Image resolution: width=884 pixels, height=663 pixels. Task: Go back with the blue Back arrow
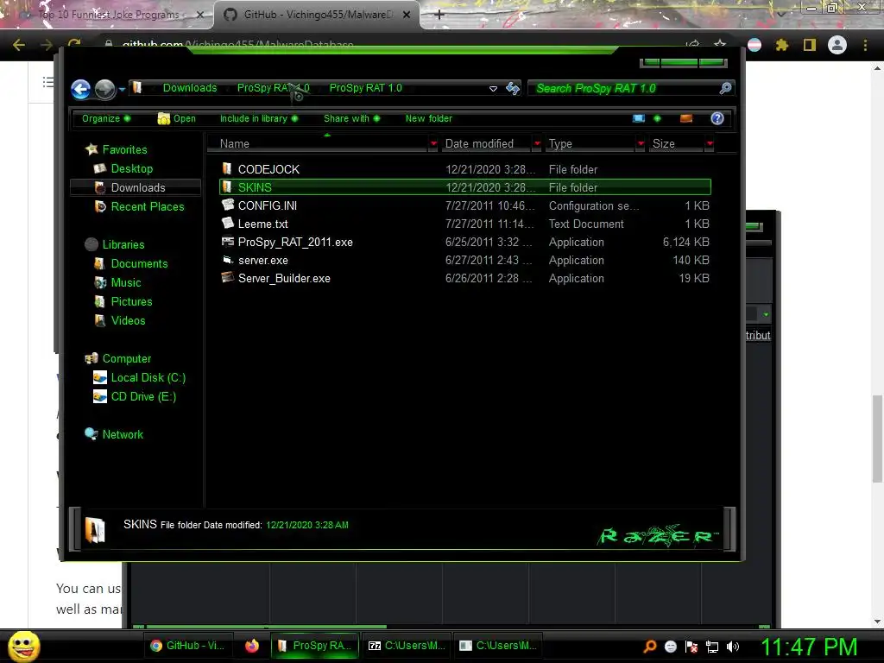80,89
